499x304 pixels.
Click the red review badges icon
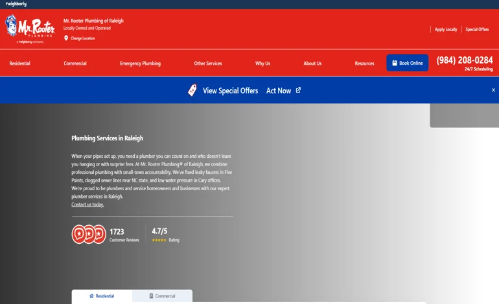[89, 234]
